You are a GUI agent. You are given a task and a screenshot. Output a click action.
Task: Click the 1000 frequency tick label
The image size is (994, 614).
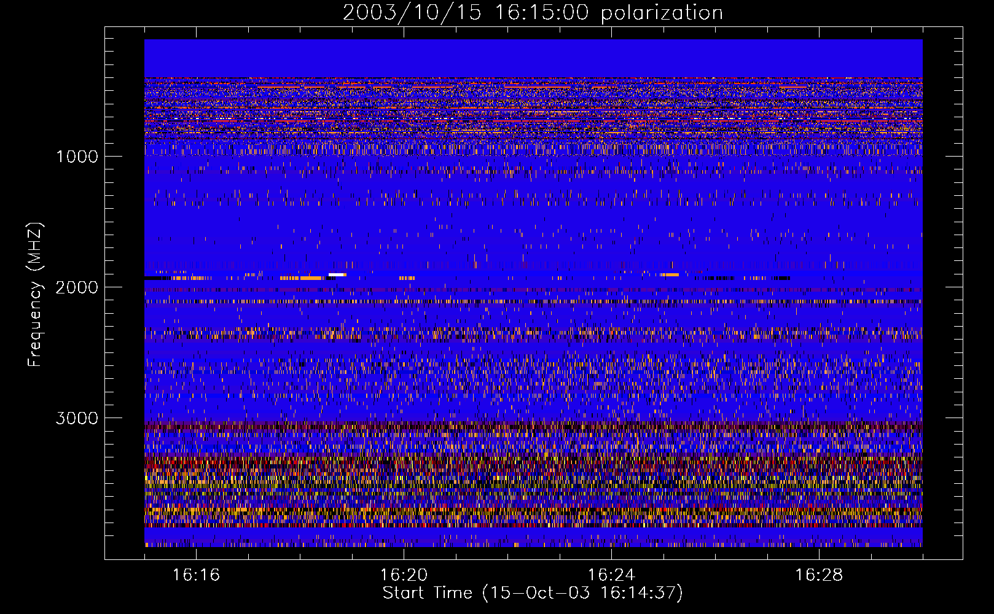[77, 157]
